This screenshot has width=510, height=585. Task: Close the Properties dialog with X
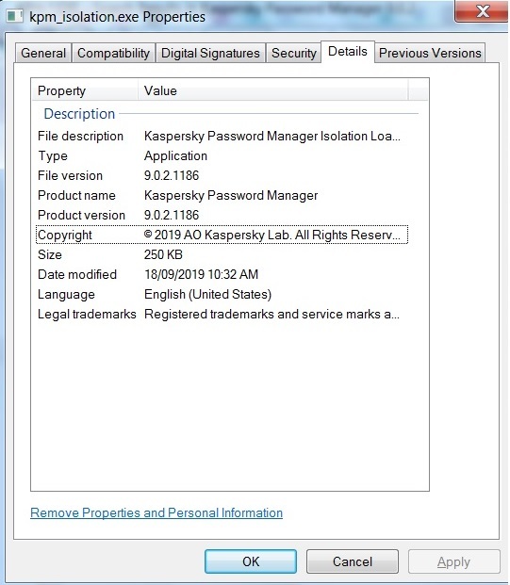pyautogui.click(x=483, y=11)
